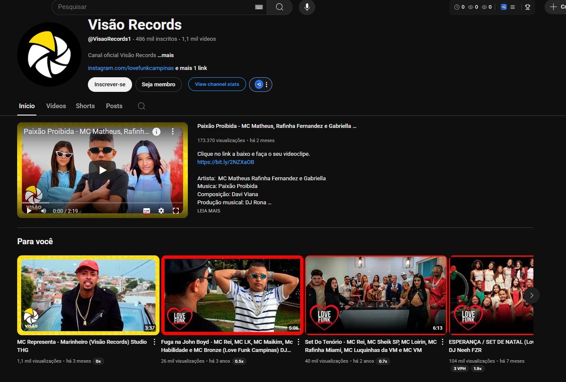The height and width of the screenshot is (382, 566).
Task: Click the search magnifier button
Action: click(x=280, y=7)
